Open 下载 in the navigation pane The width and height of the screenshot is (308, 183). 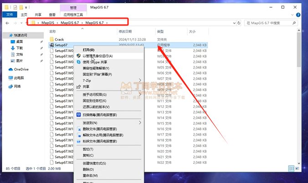(20, 48)
